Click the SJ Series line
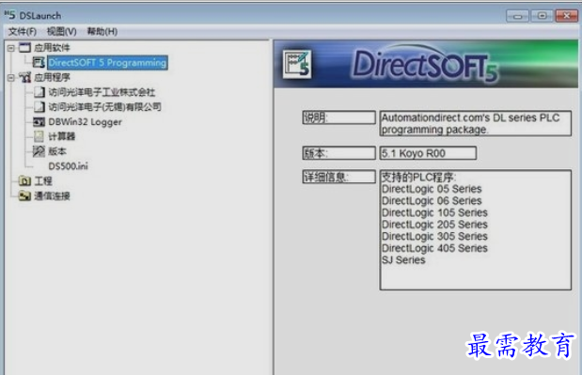Screen dimensions: 582x375 click(403, 260)
